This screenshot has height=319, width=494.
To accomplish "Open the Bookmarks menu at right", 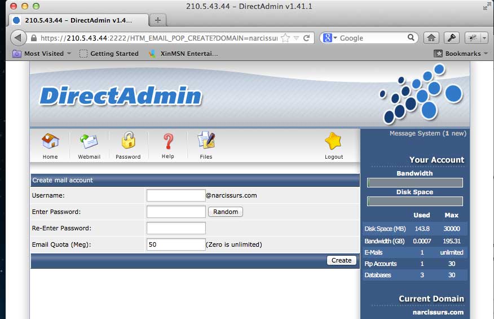I will click(x=461, y=54).
